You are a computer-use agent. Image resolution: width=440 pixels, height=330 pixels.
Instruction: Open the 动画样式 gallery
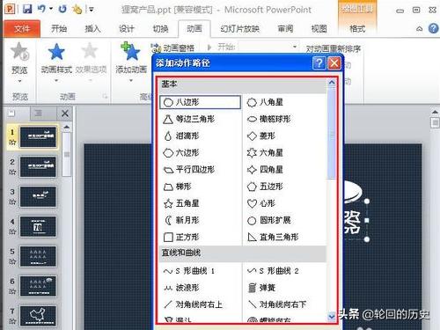[x=56, y=62]
